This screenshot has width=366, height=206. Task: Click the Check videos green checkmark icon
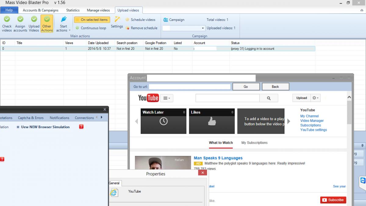[7, 19]
